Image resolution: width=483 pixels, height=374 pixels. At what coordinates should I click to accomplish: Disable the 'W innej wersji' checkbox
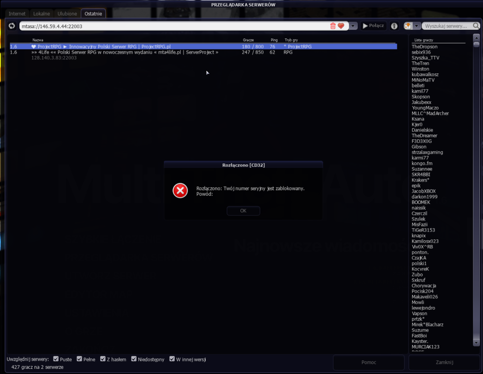coord(172,359)
